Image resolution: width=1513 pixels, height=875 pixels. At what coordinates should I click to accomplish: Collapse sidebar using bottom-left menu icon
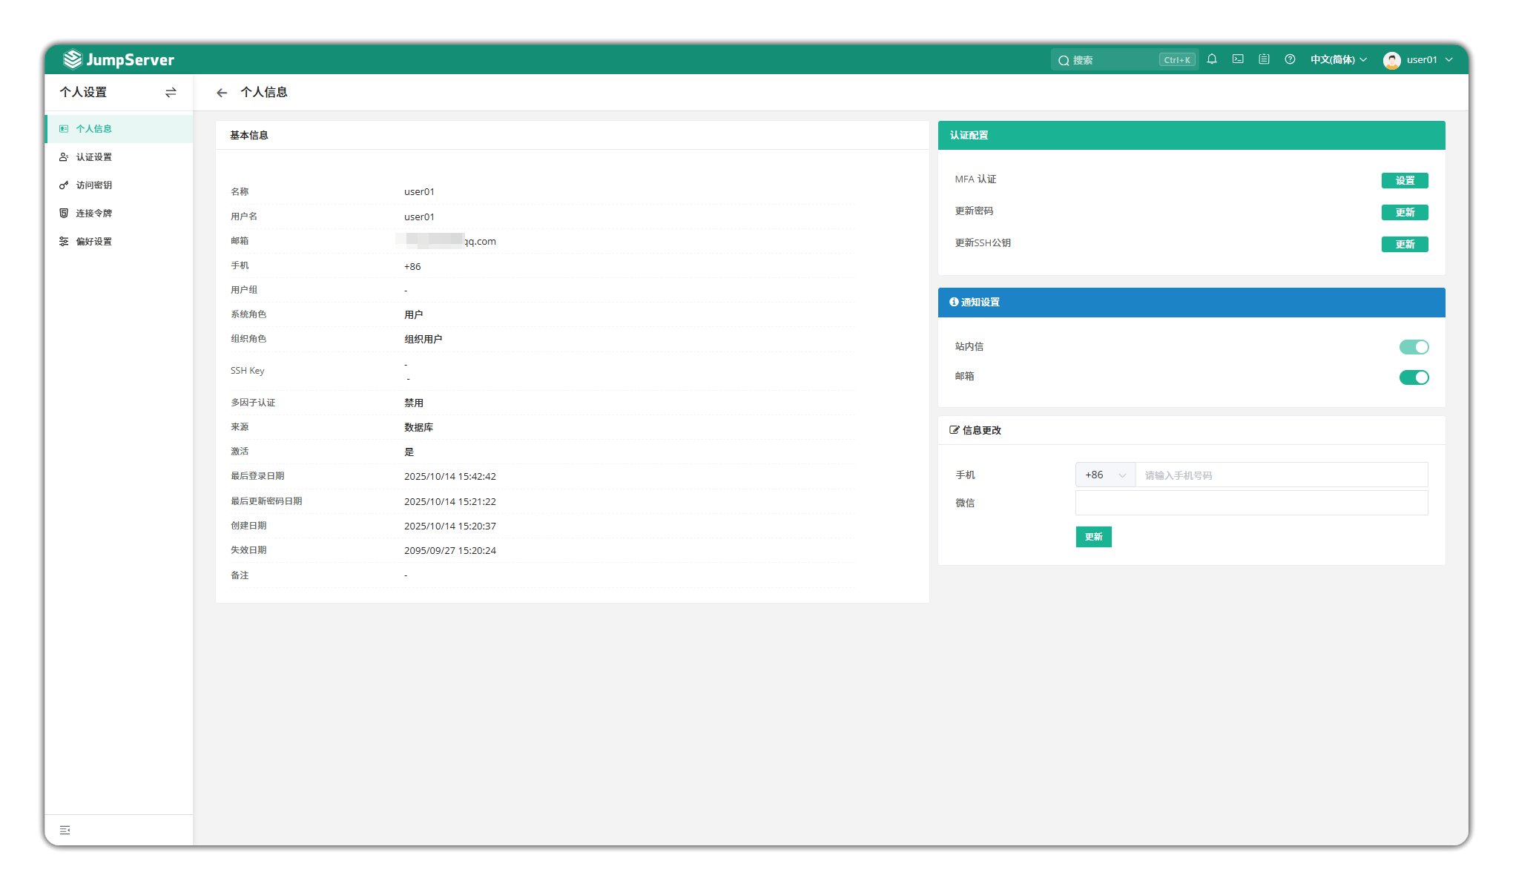click(x=65, y=830)
